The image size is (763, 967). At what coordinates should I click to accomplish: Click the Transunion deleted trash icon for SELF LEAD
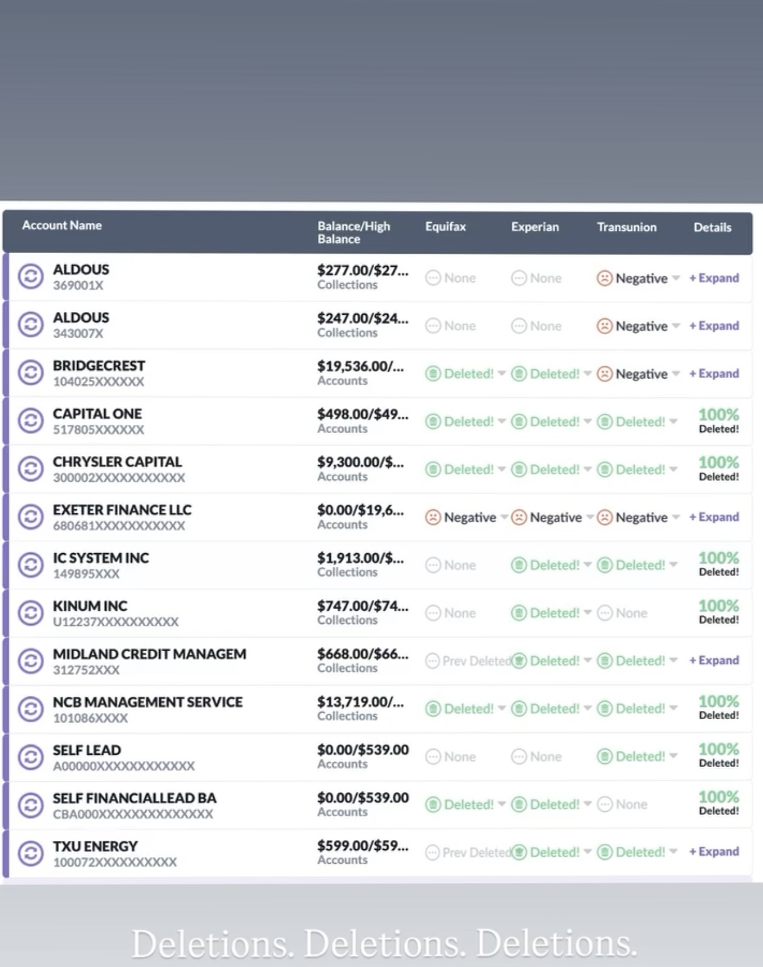604,757
